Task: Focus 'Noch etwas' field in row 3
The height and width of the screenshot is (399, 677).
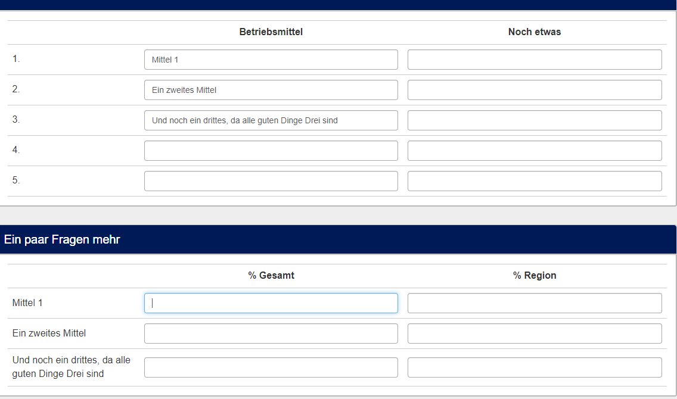Action: 534,120
